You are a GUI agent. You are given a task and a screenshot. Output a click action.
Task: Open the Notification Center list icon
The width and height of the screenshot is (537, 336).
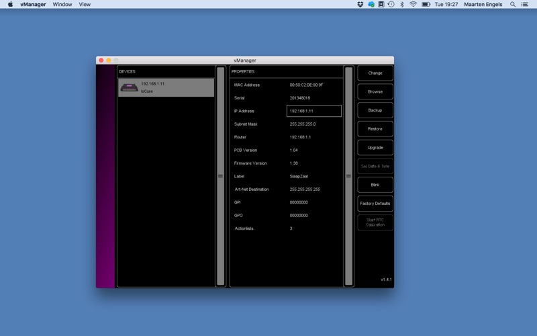tap(525, 5)
